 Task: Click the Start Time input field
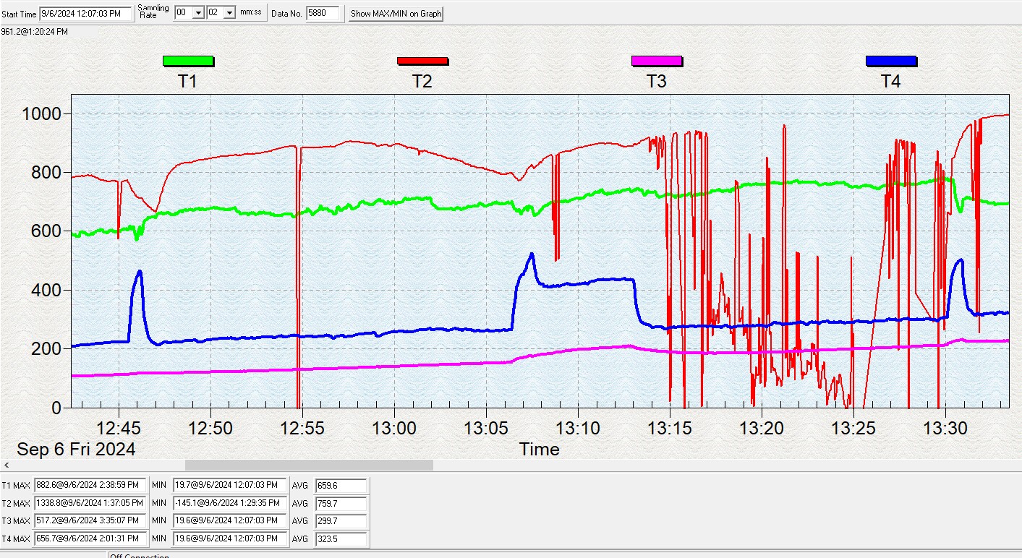86,14
